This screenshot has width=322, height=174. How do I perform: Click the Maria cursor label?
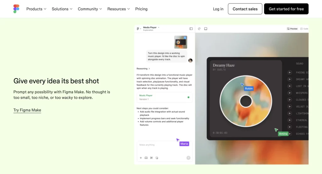[x=184, y=144]
